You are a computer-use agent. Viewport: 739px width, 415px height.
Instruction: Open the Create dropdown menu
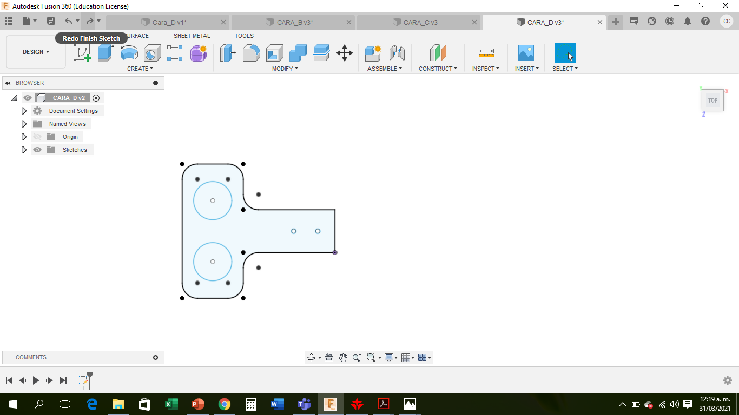coord(140,69)
